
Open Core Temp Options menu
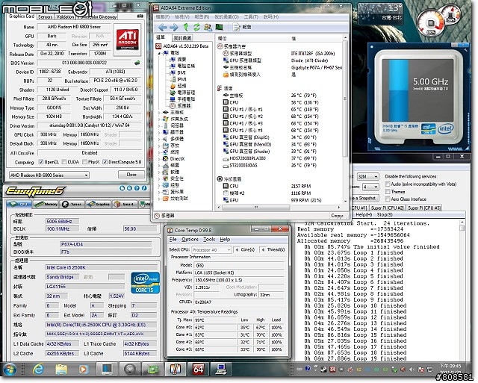click(x=190, y=240)
